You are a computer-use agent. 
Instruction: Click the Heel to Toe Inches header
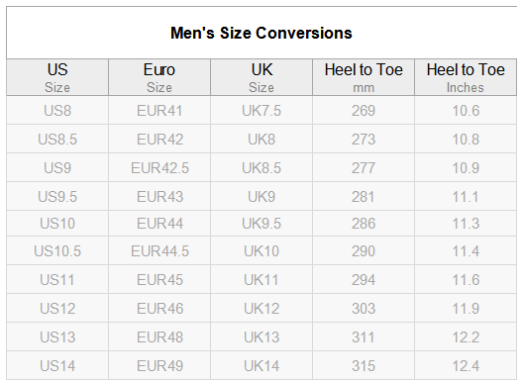tap(466, 77)
